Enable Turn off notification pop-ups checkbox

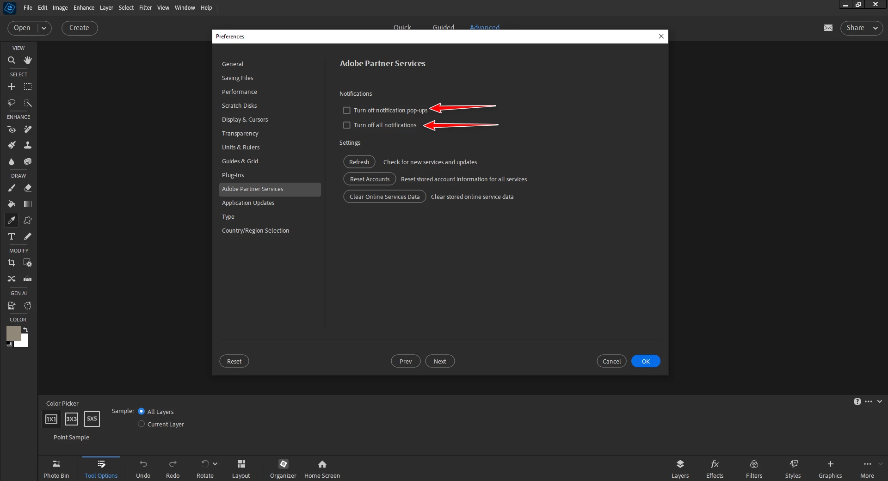347,110
